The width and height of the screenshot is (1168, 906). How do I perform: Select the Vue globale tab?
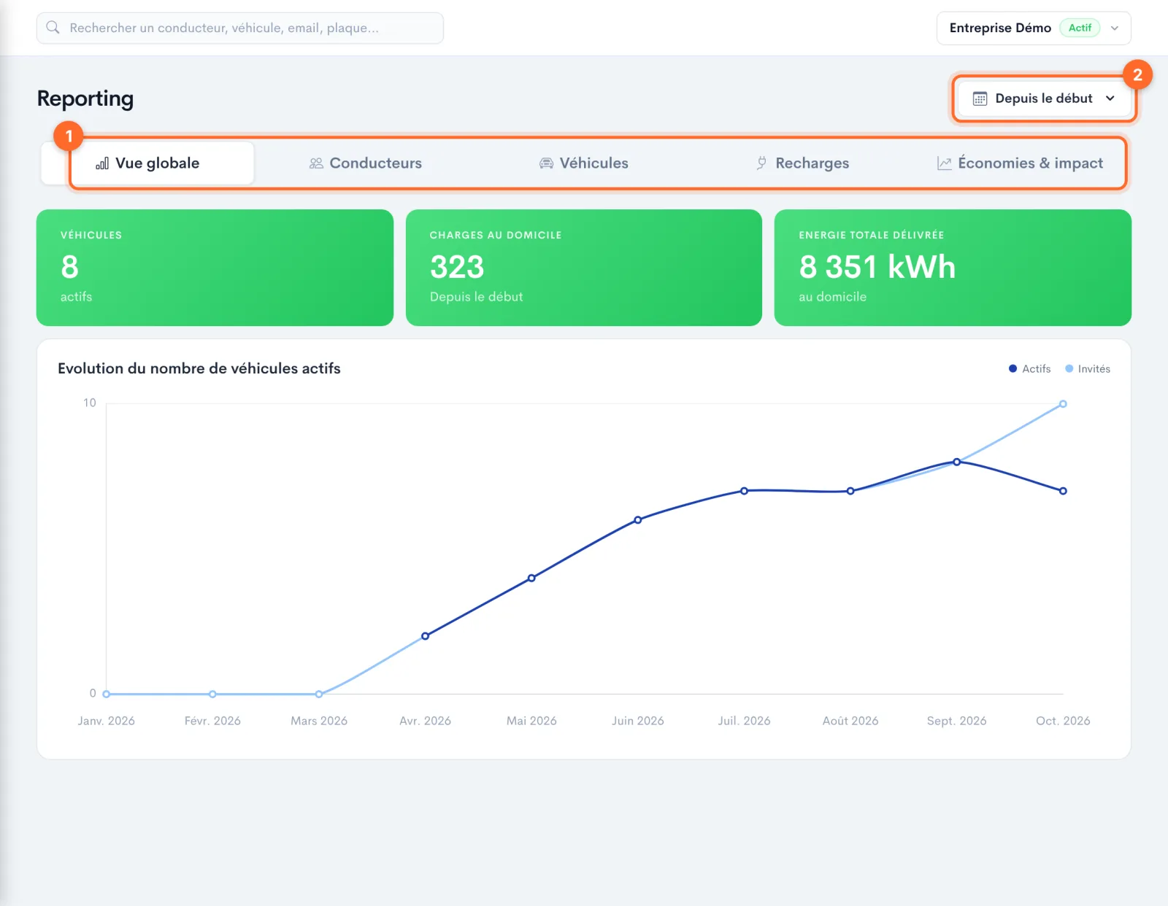(148, 163)
